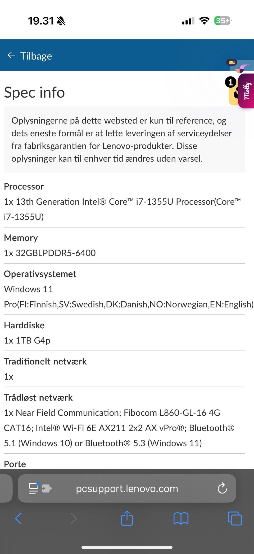
Task: Open the Safari share sheet
Action: [x=127, y=518]
